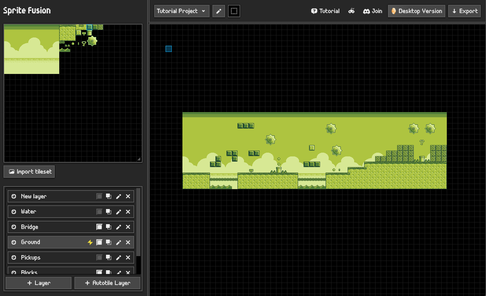Click the question-mark icon next to Tutorial

coord(314,11)
